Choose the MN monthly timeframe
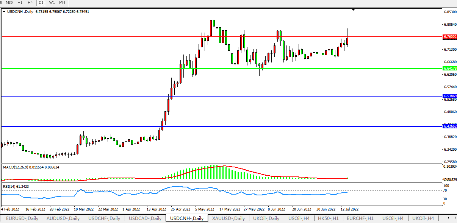457x223 pixels. click(x=62, y=3)
